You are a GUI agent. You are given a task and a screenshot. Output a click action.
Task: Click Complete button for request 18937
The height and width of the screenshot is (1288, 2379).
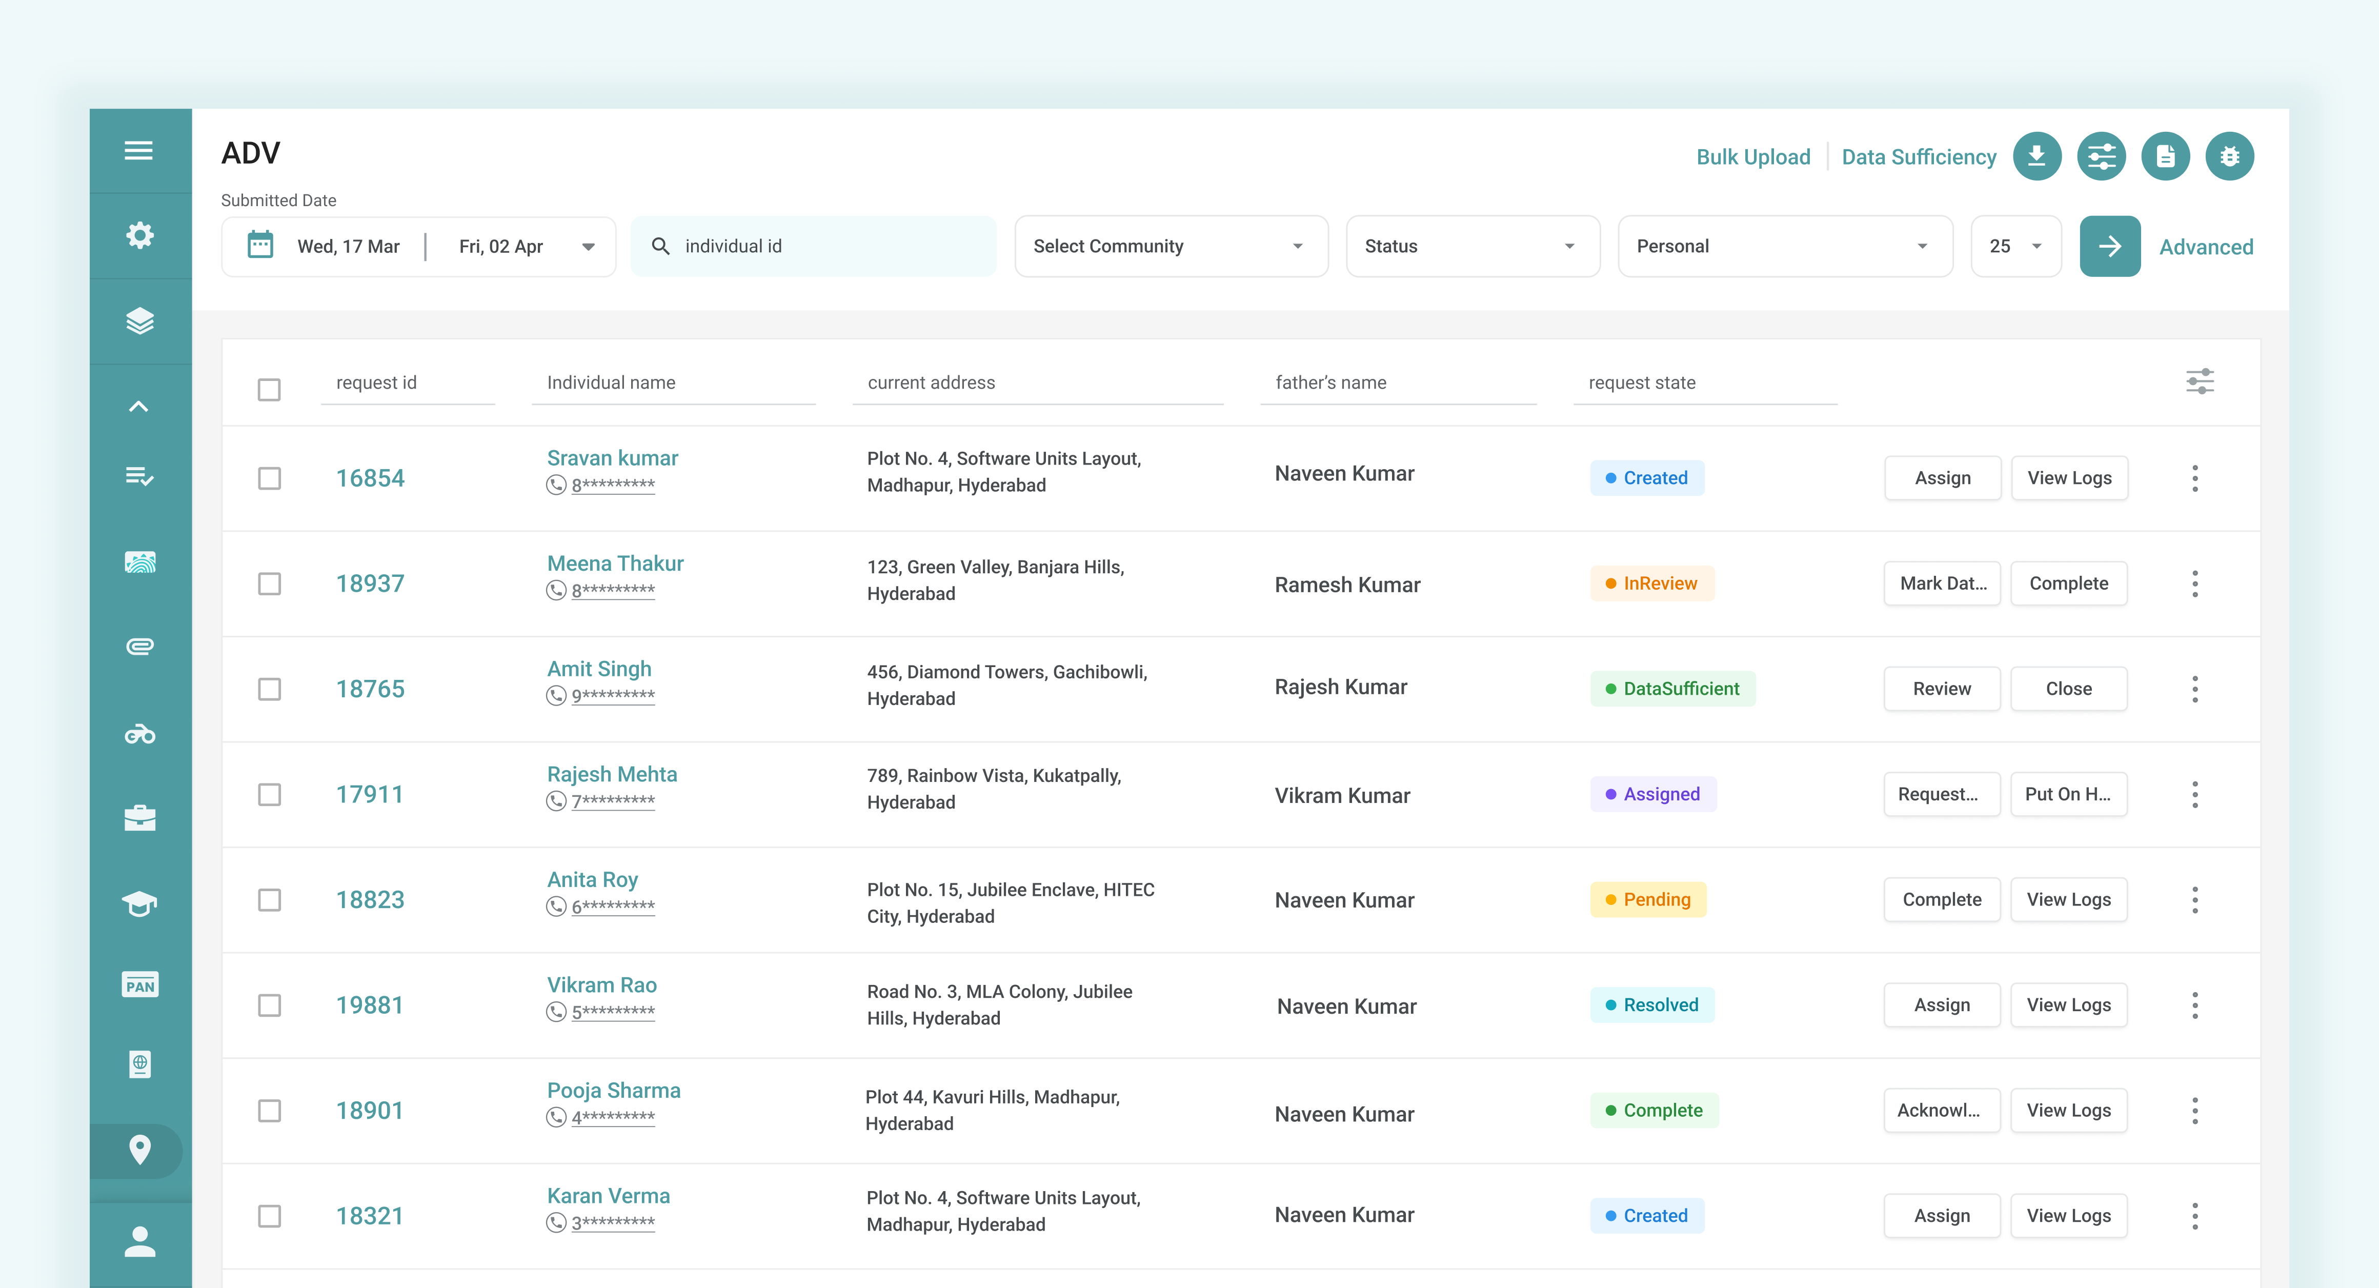pyautogui.click(x=2068, y=582)
